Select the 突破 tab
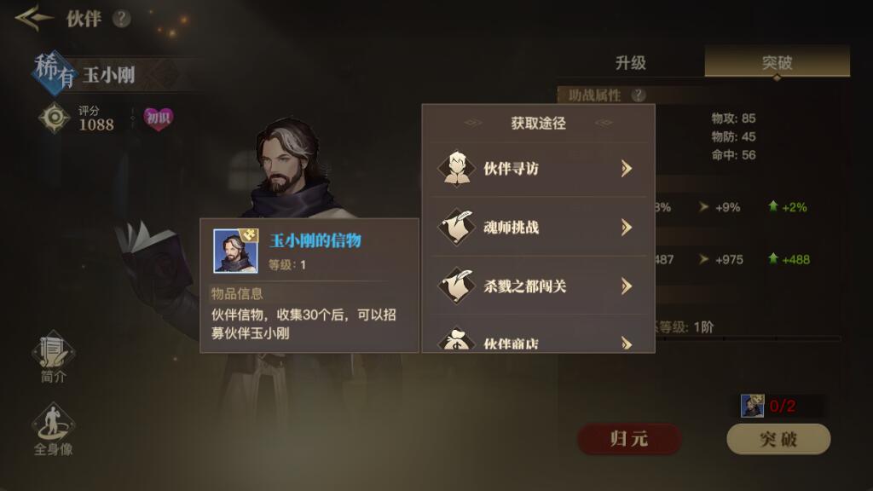 [x=778, y=61]
